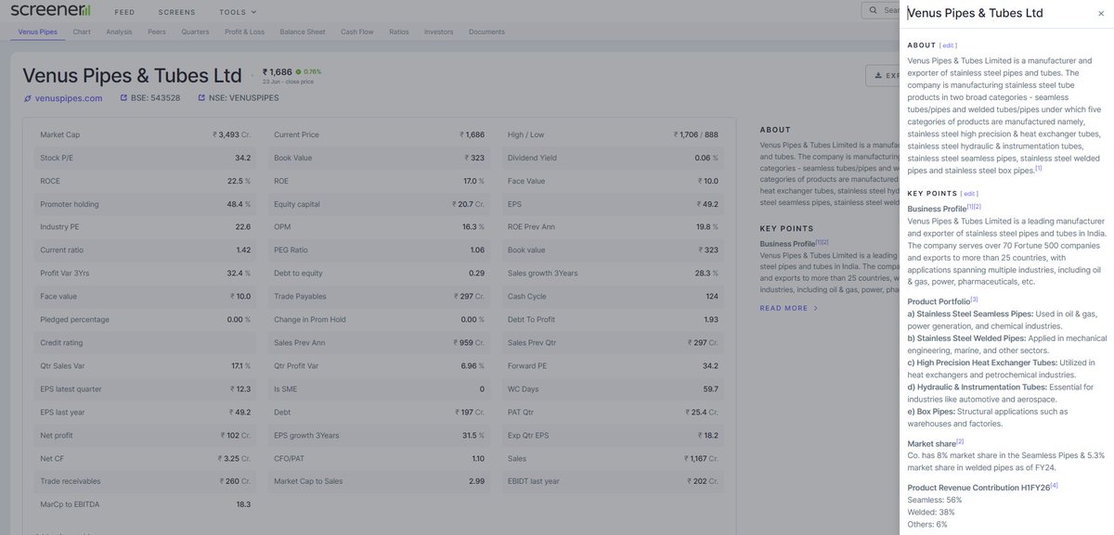This screenshot has height=535, width=1114.
Task: Click the Cash Cycle value 124
Action: click(x=712, y=297)
